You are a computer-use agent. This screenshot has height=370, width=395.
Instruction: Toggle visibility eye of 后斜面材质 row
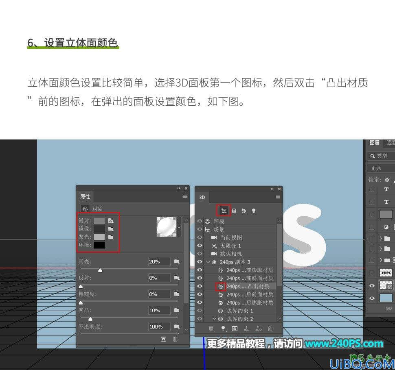[200, 294]
